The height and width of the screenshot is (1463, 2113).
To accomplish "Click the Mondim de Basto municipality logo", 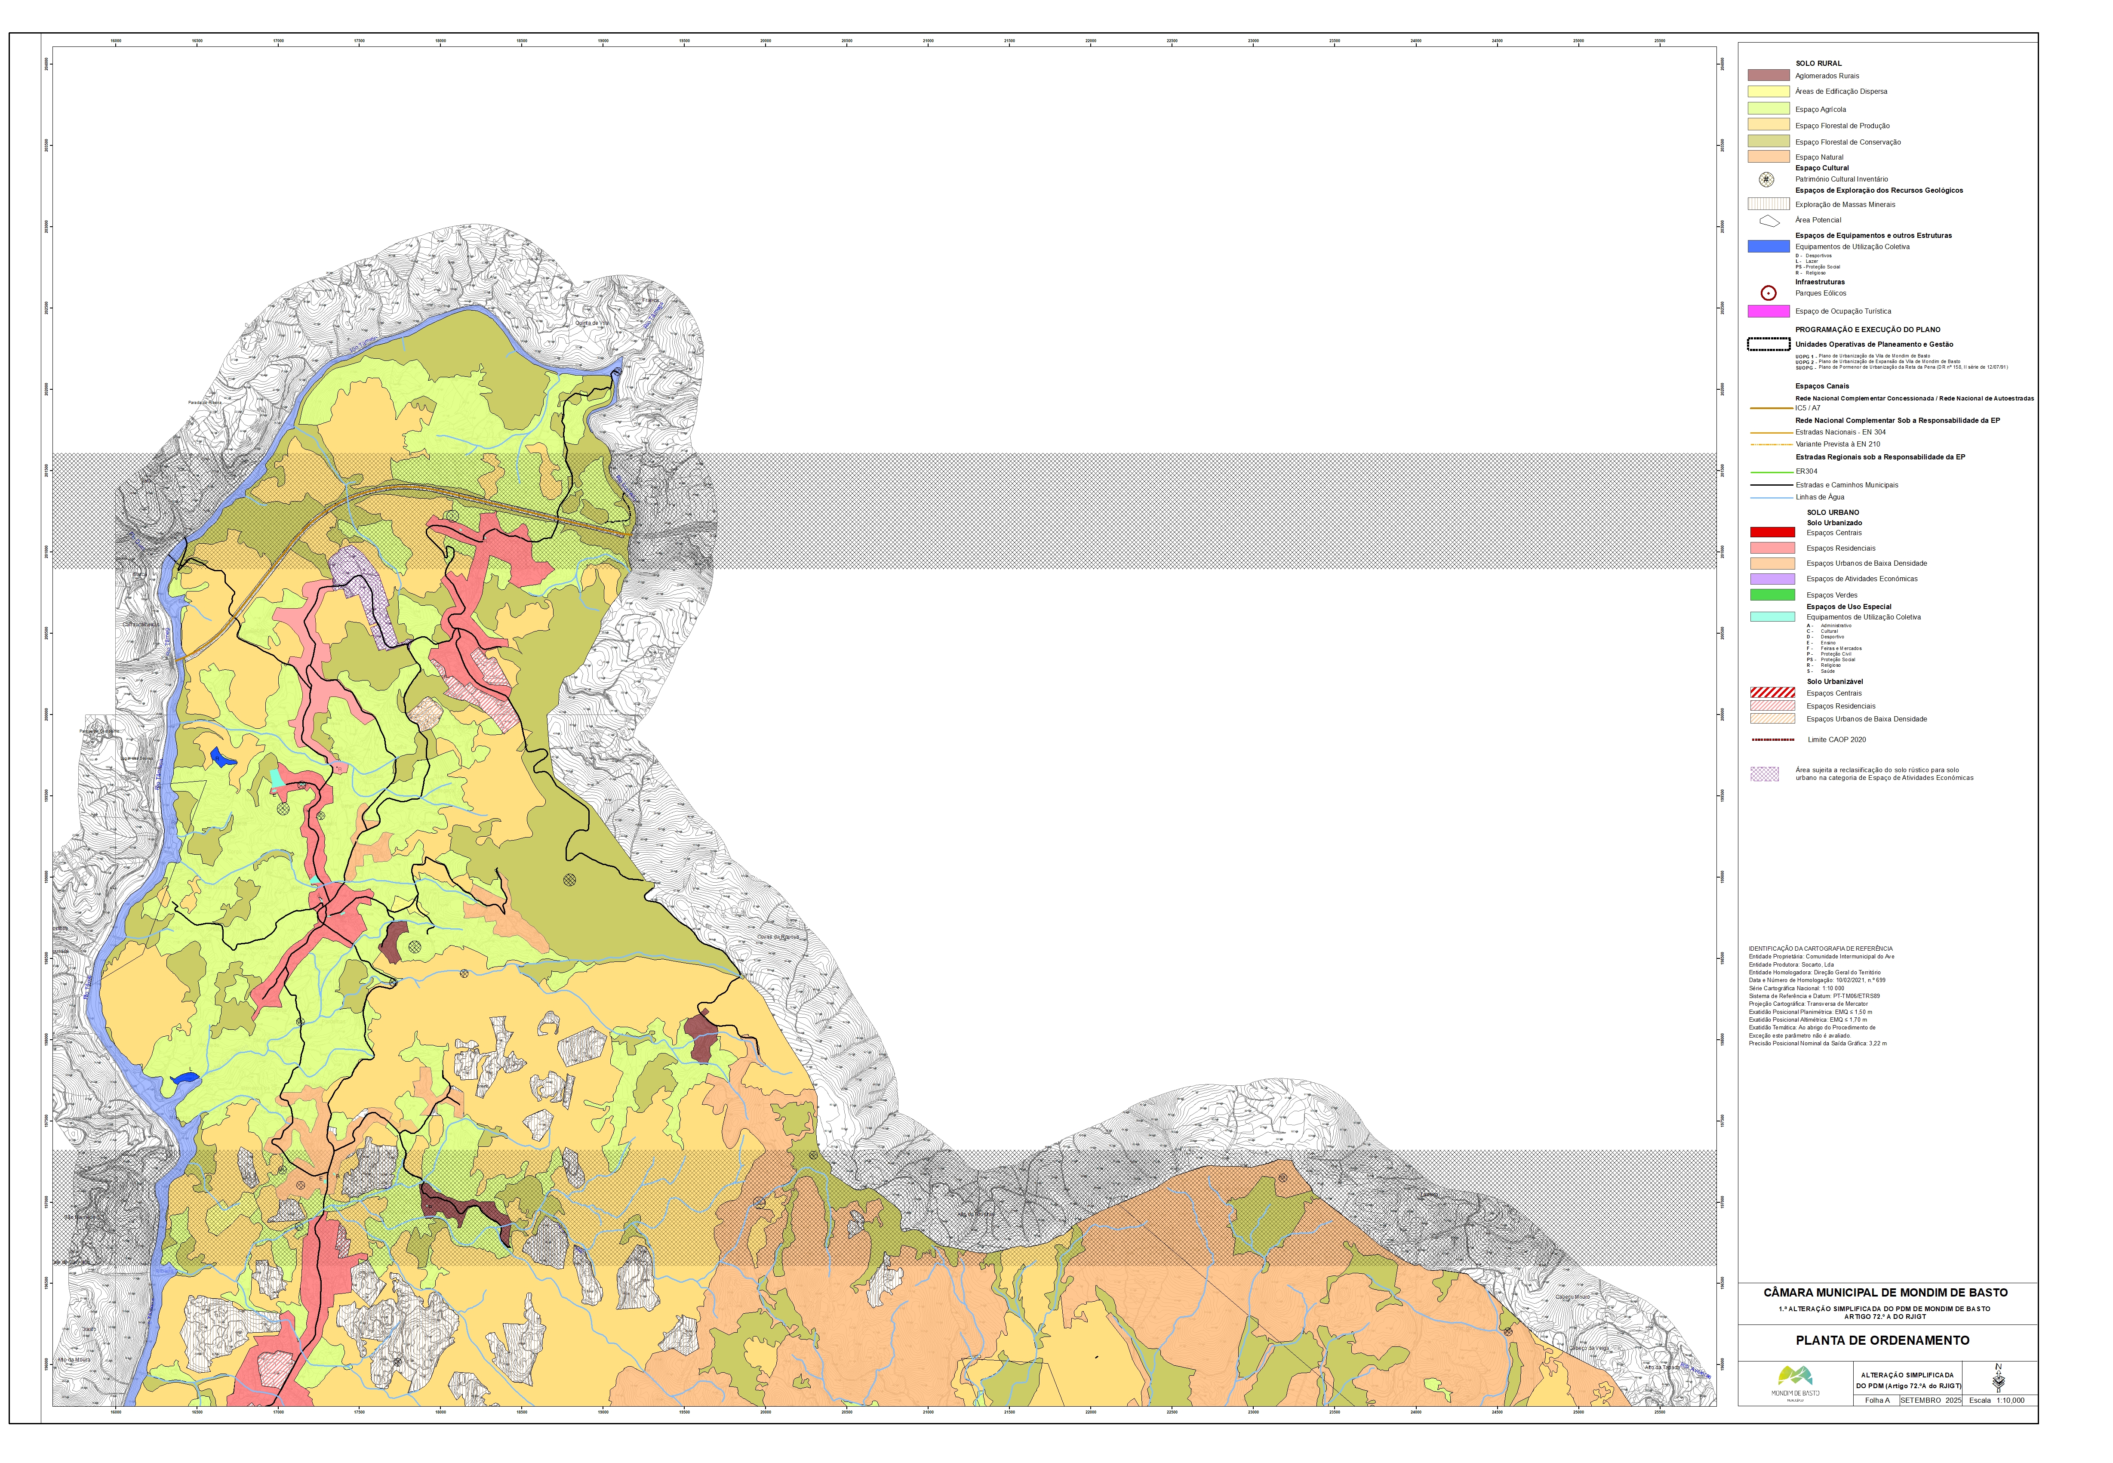I will coord(1795,1380).
